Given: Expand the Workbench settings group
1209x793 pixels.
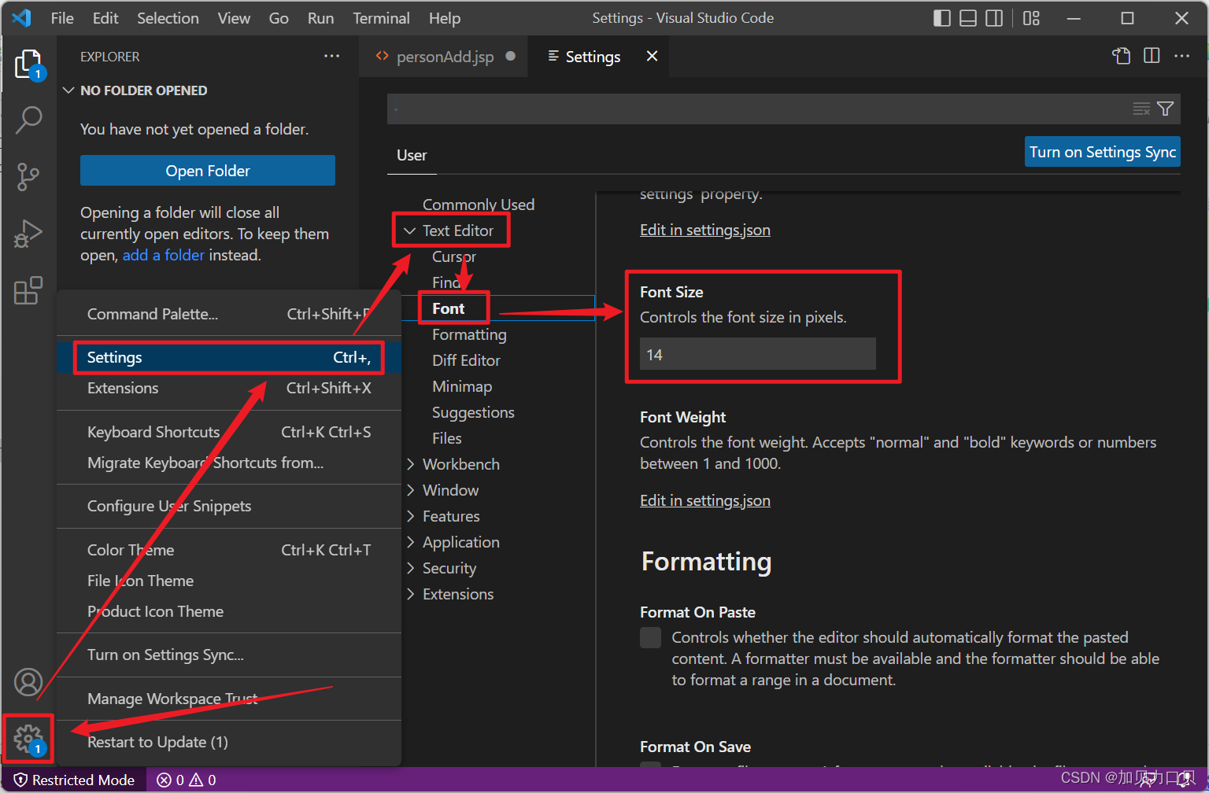Looking at the screenshot, I should point(410,464).
